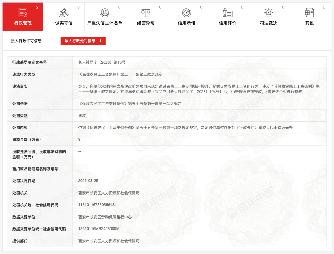Select the 行政管理 document icon
334x254 pixels.
point(23,12)
